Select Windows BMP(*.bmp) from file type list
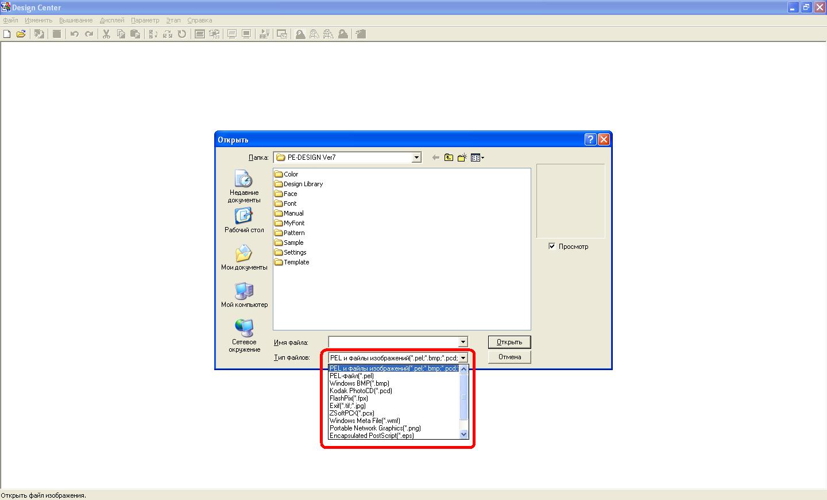 [360, 383]
